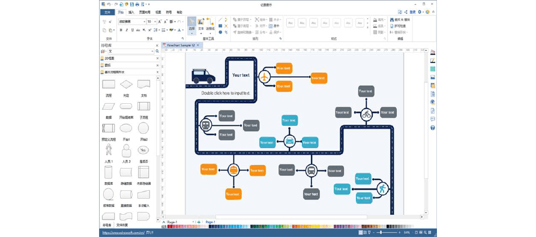Expand the symbol library search dropdown
Viewport: 536px width, 237px height.
tap(152, 51)
